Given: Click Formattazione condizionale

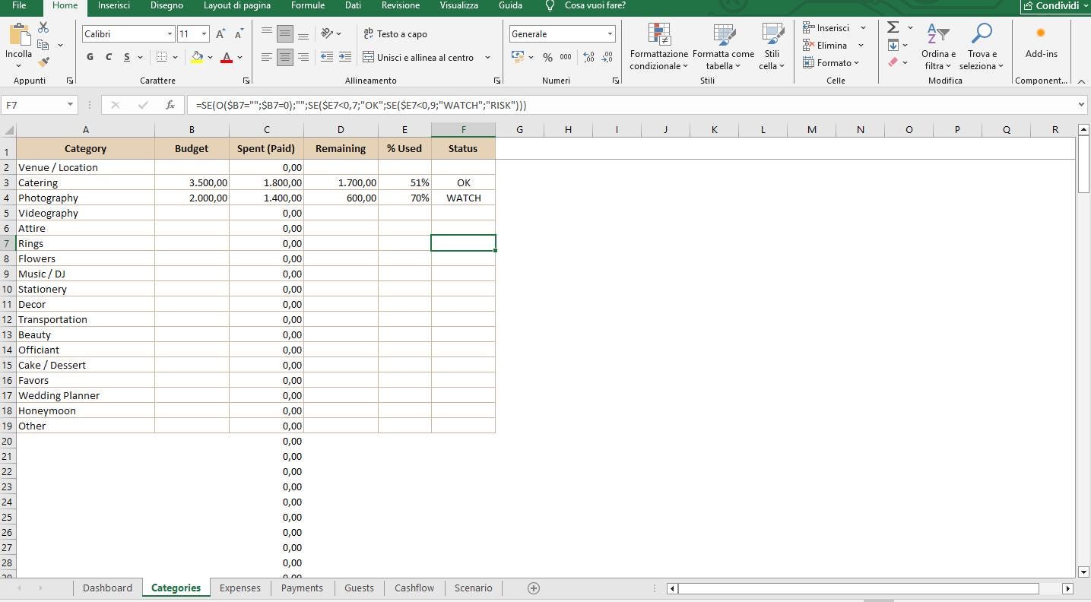Looking at the screenshot, I should tap(658, 47).
